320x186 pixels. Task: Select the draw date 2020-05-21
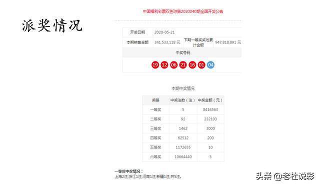[x=164, y=32]
